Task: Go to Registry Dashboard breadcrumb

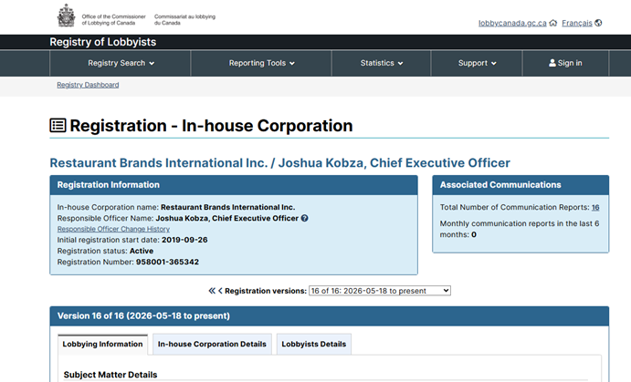Action: [x=88, y=85]
